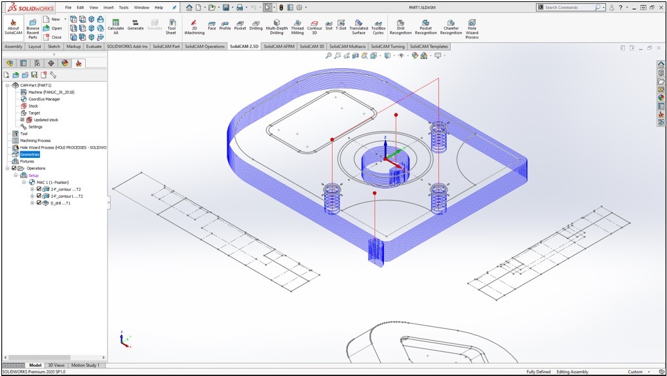667x376 pixels.
Task: Toggle checkbox for 2-F_contour ...T2
Action: 39,189
